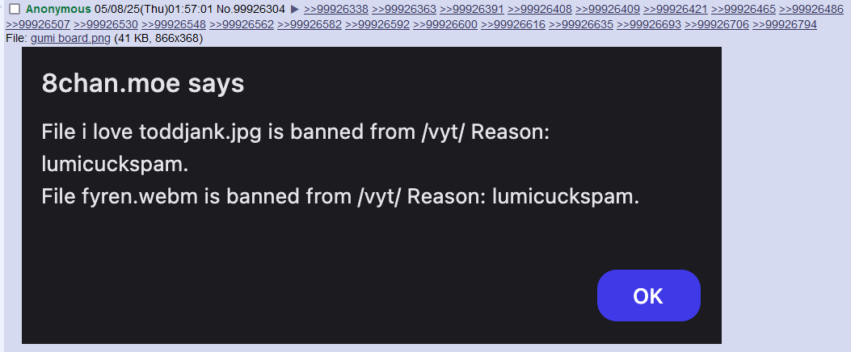
Task: Expand the gumi board.png image thumbnail
Action: click(x=371, y=195)
